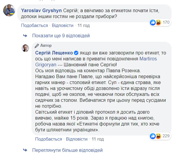Click the laughing emoji reaction beside 170
This screenshot has height=153, width=184.
158,22
